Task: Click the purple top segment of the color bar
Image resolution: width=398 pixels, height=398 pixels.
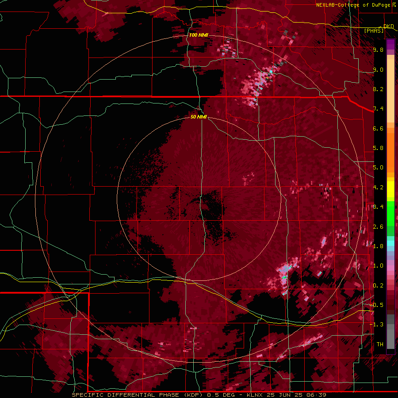Action: point(390,44)
